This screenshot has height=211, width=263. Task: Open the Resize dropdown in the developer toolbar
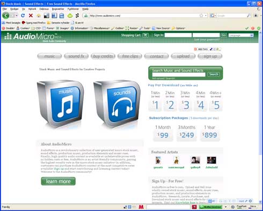click(x=131, y=28)
